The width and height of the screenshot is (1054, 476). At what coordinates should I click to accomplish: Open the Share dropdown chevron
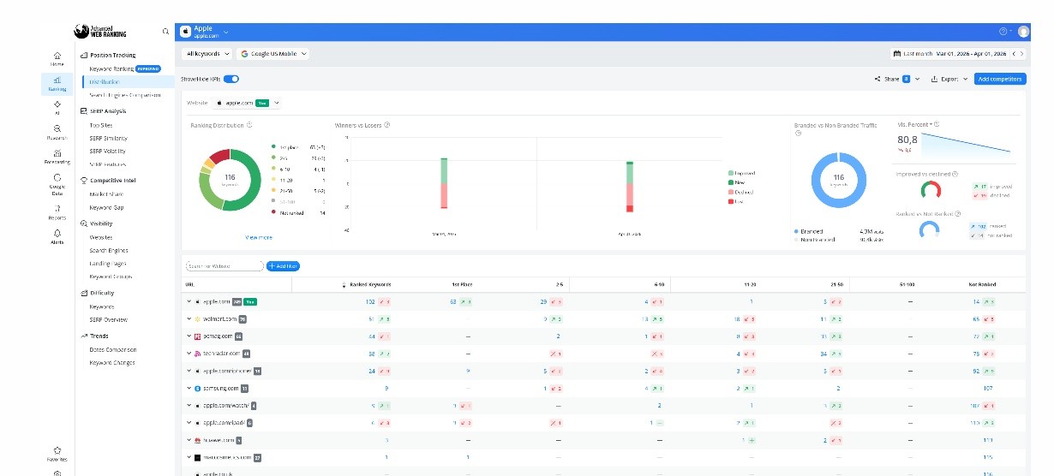click(x=917, y=79)
